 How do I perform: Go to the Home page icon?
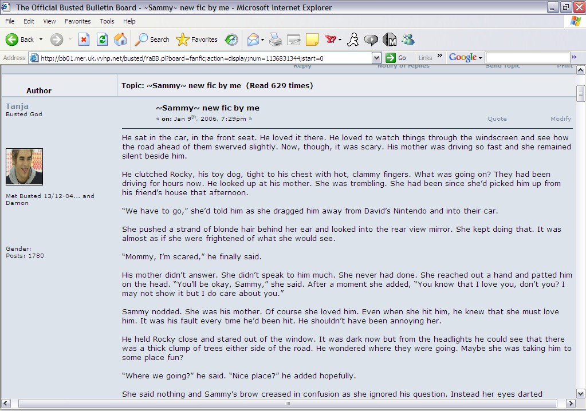[120, 39]
